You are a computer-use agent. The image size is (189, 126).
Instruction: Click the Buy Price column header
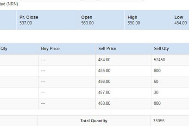[x=50, y=49]
